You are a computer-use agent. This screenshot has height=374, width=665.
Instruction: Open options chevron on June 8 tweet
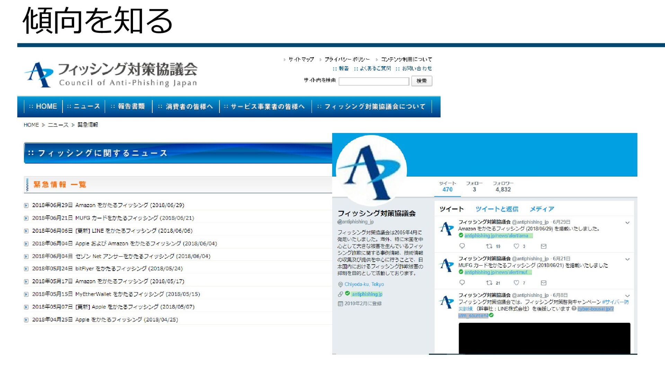[627, 296]
